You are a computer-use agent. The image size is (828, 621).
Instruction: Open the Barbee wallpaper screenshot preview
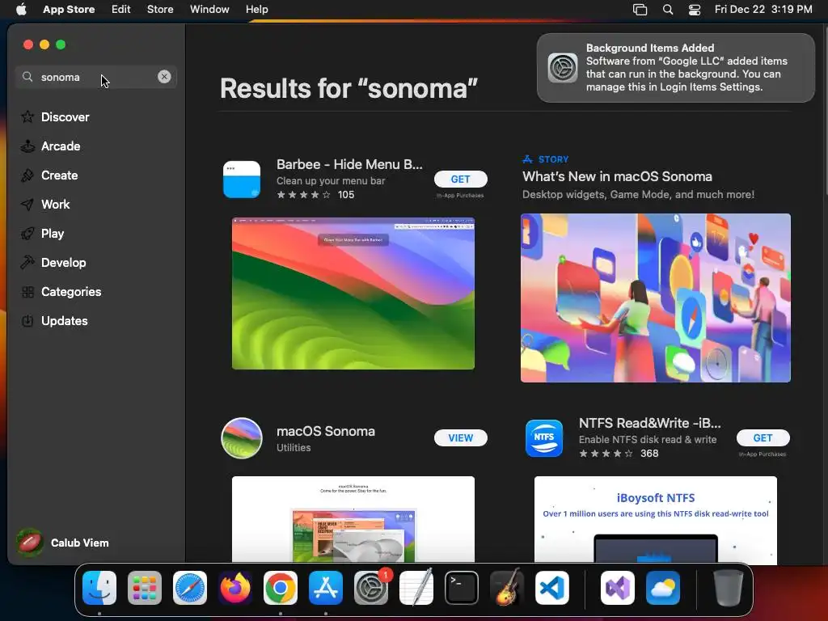point(353,294)
